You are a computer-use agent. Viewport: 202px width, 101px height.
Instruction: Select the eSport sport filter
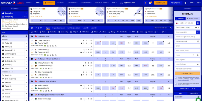pyautogui.click(x=103, y=32)
